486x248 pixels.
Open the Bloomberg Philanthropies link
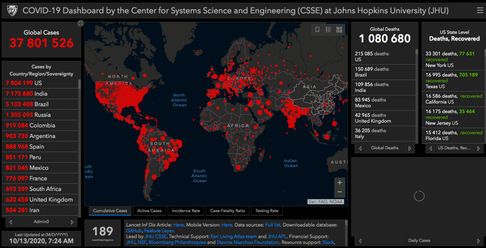coord(177,242)
